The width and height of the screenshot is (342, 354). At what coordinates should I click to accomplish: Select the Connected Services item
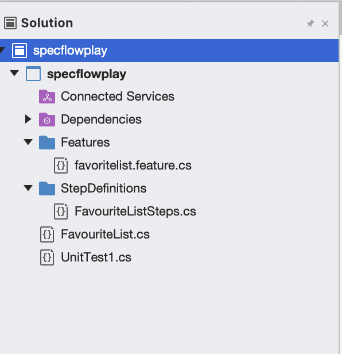tap(118, 97)
